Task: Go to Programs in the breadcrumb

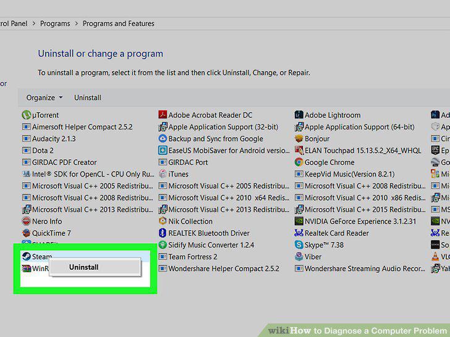Action: tap(55, 23)
